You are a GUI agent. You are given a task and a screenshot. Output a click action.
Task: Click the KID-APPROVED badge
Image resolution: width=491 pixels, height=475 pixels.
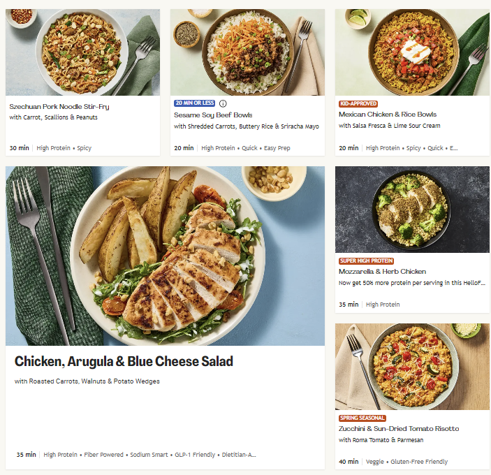tap(358, 103)
